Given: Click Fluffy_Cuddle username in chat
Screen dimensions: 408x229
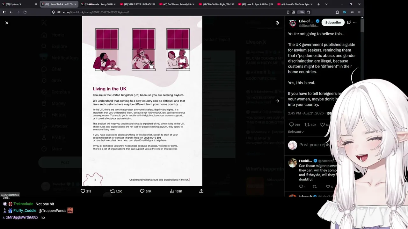Looking at the screenshot, I should (x=25, y=211).
